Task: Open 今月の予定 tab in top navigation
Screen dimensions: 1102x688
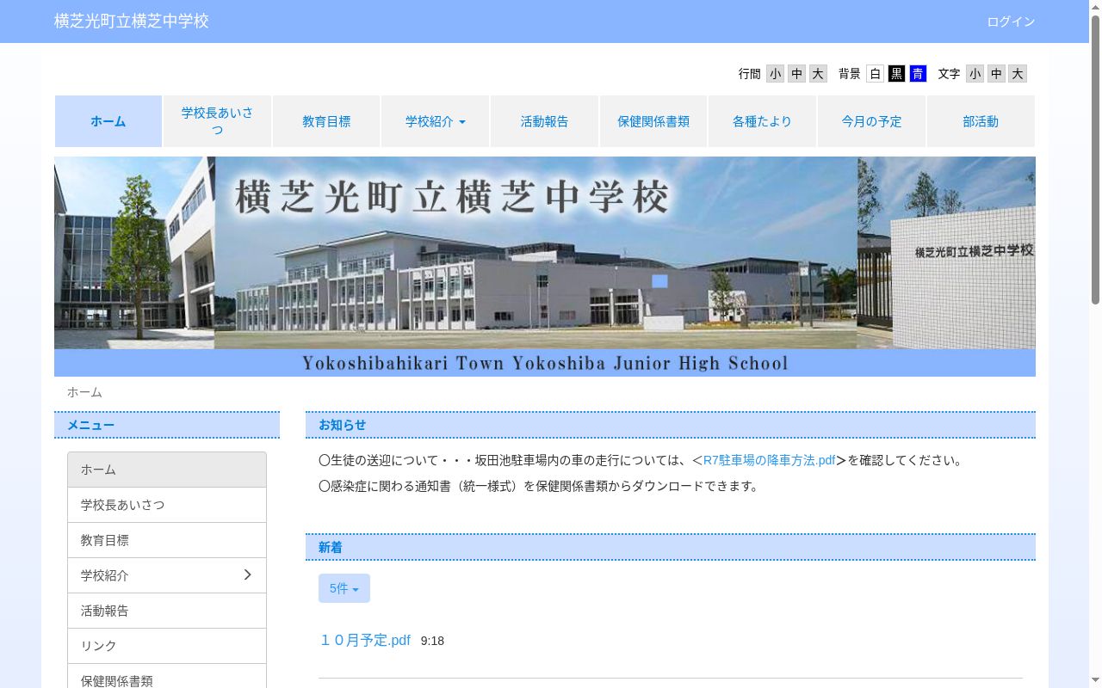Action: (x=871, y=121)
